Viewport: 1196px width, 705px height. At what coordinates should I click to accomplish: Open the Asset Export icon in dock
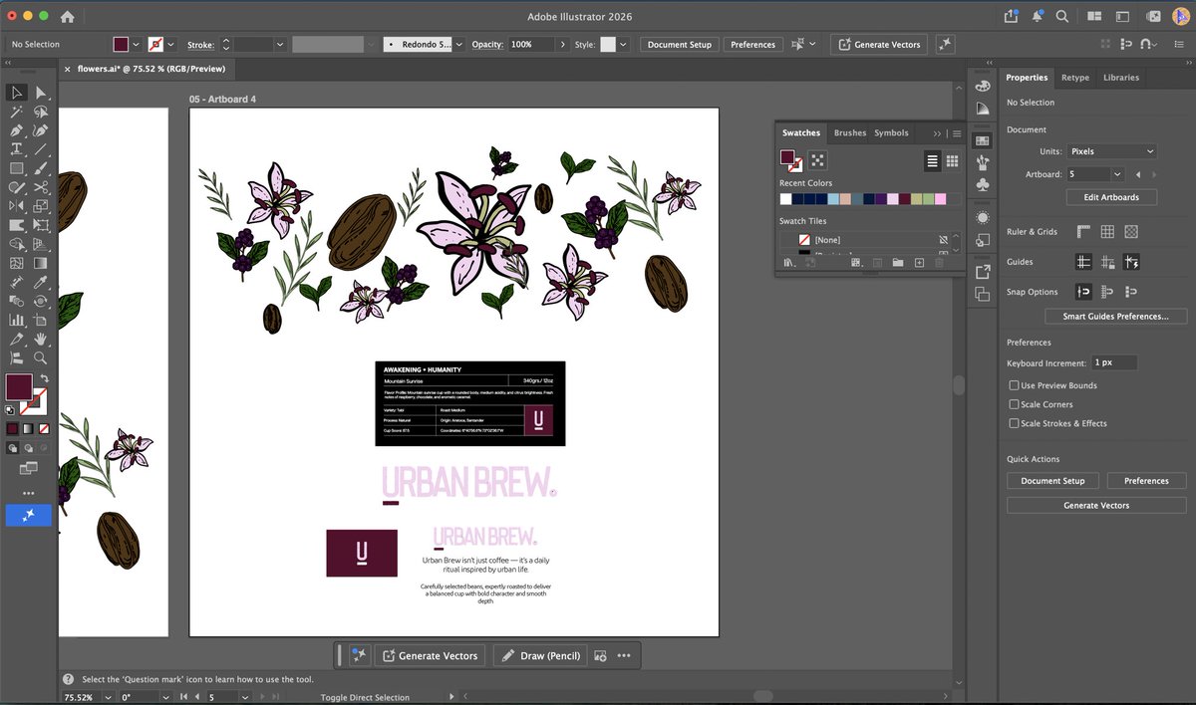[983, 272]
